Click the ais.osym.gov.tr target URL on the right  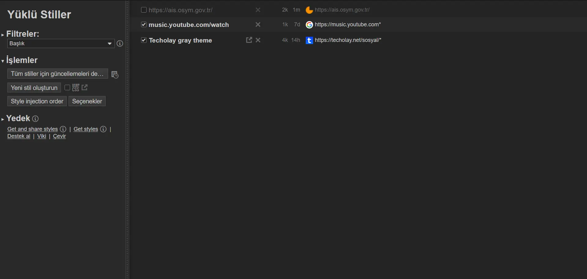342,10
